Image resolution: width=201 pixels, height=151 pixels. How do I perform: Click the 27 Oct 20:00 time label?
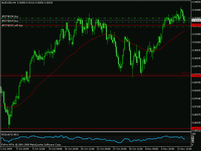120,149
